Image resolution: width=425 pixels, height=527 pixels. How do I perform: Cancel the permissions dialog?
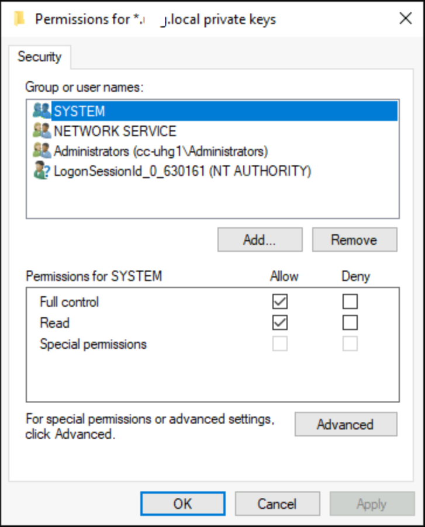277,503
